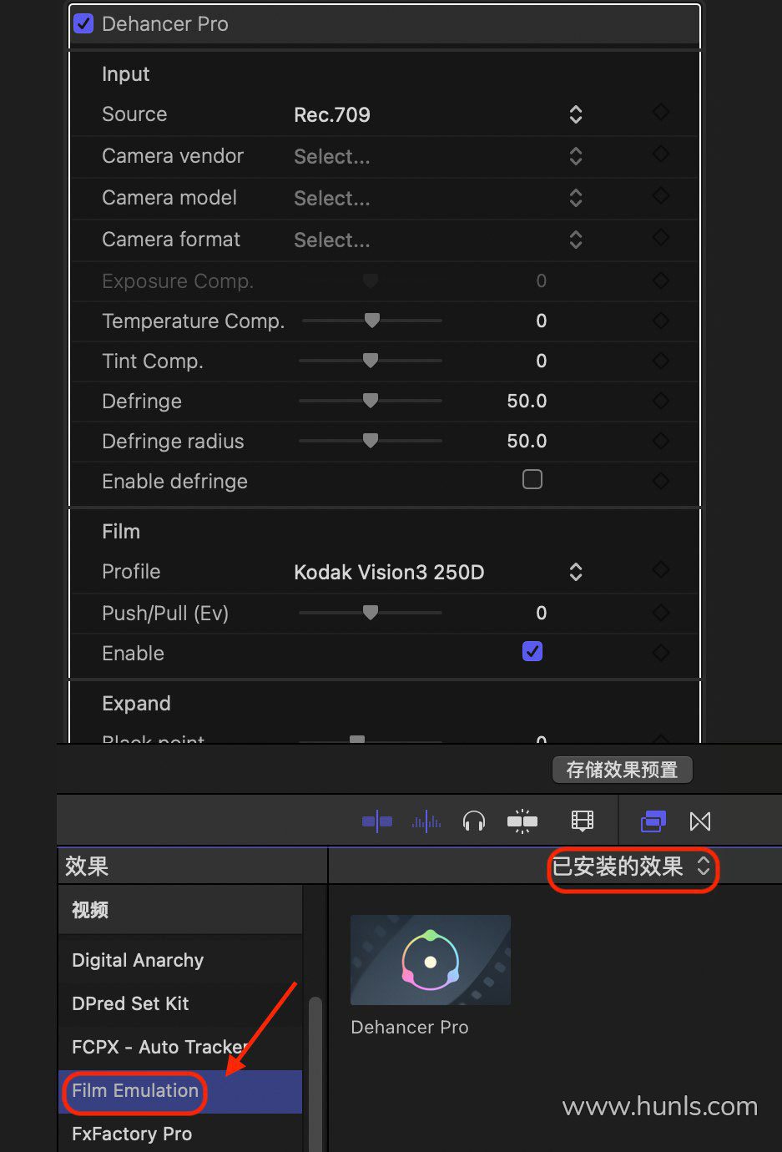Add keyframe diamond for Camera vendor
Viewport: 782px width, 1152px height.
(661, 154)
